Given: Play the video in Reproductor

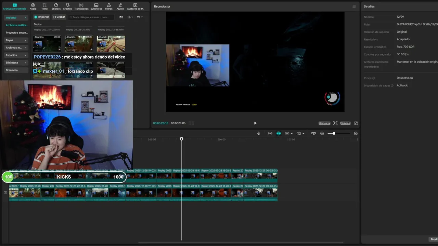Looking at the screenshot, I should tap(255, 123).
